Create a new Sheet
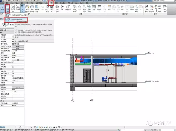The width and height of the screenshot is (176, 131). click(109, 8)
